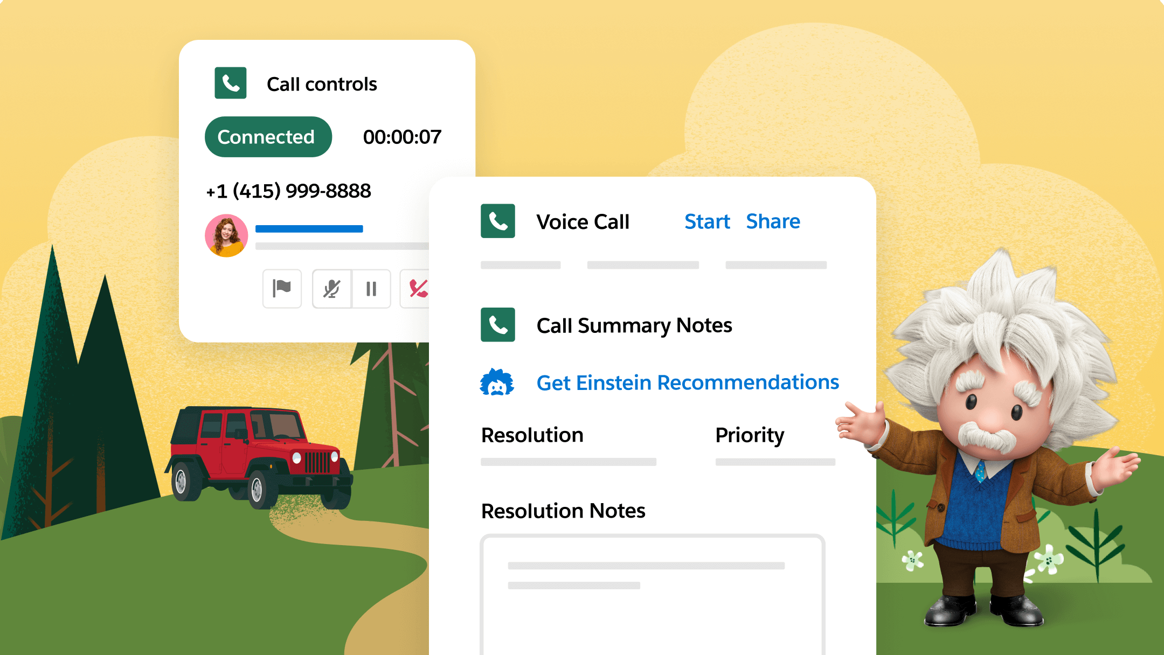Screen dimensions: 1164x655
Task: Click the Voice Call heading text
Action: 583,221
